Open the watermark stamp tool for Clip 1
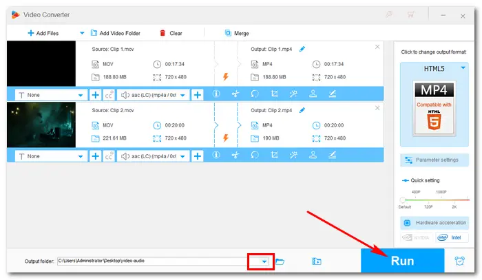482x280 pixels. coord(313,94)
